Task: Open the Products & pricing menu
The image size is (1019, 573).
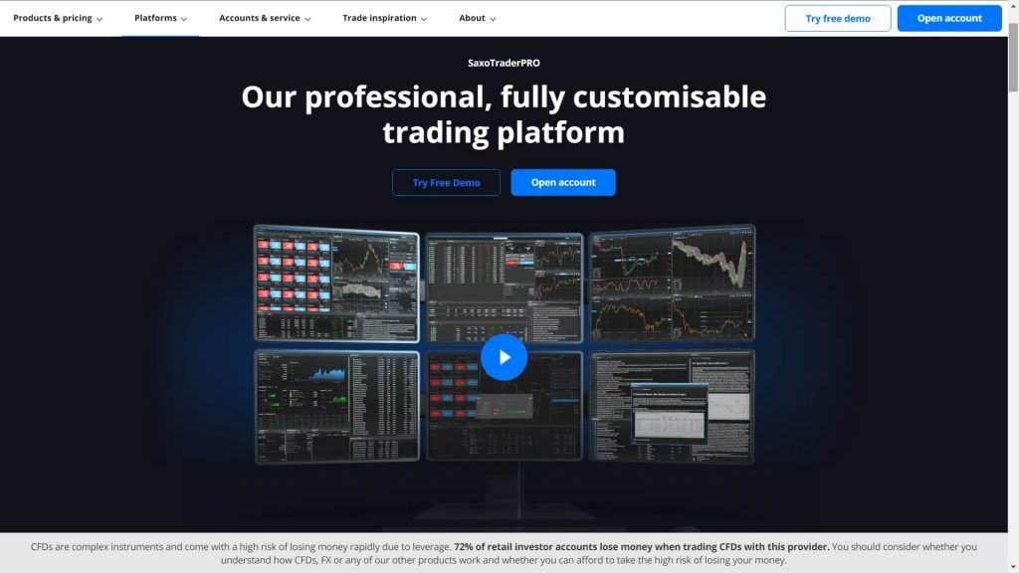Action: point(57,18)
